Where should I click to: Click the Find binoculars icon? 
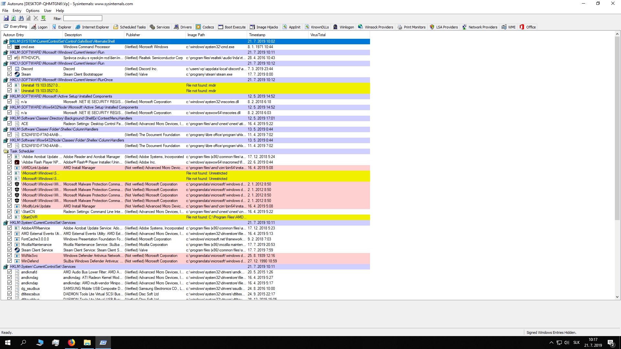(x=21, y=18)
